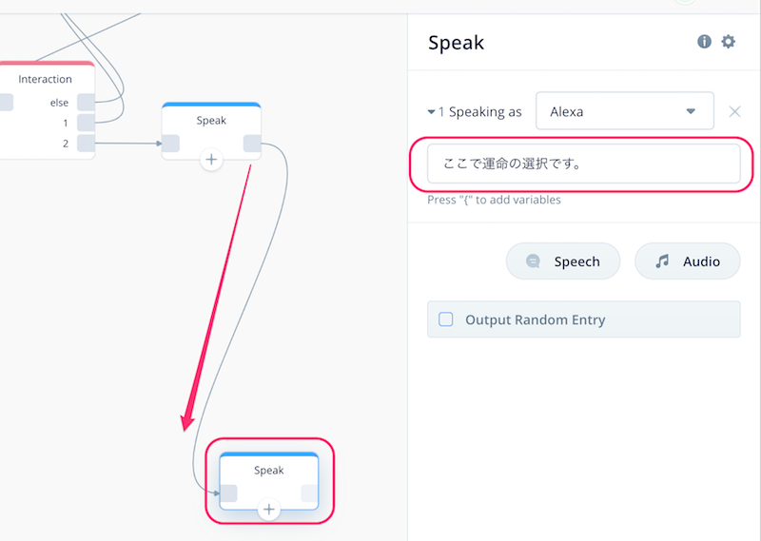Select the highlighted lower Speak block
This screenshot has height=541, width=761.
pos(269,480)
